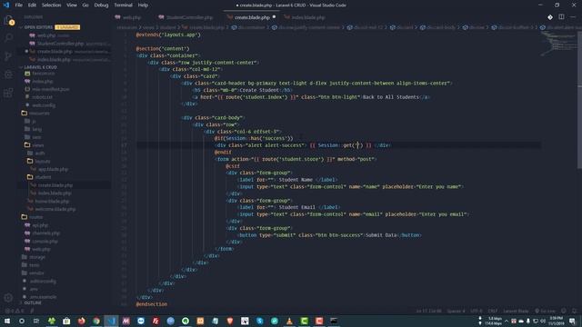Viewport: 582px width, 327px height.
Task: Open the Manage gear at activity bar bottom
Action: (x=8, y=298)
